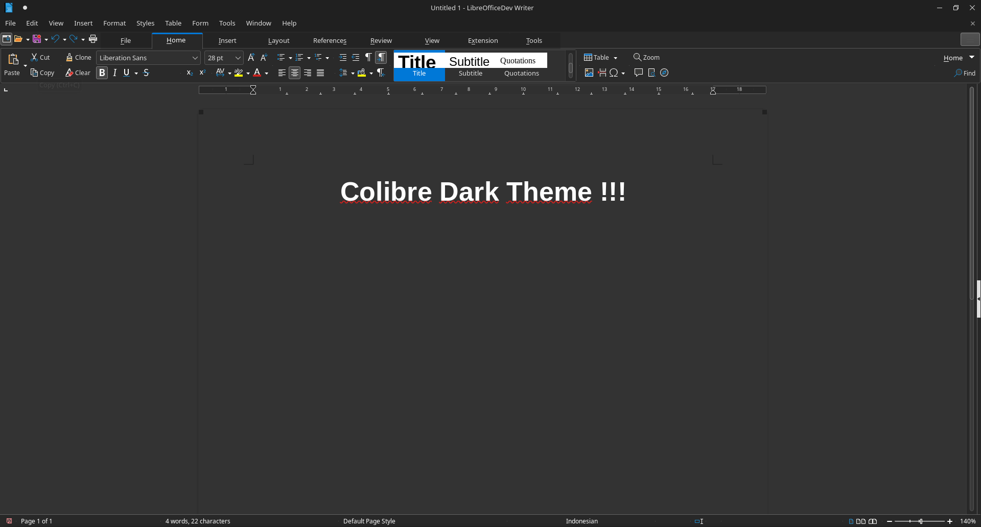Viewport: 981px width, 527px height.
Task: Expand the outline format dropdown arrow
Action: click(327, 58)
